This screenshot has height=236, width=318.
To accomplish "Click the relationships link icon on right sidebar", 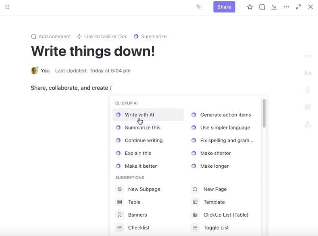I will [x=308, y=90].
